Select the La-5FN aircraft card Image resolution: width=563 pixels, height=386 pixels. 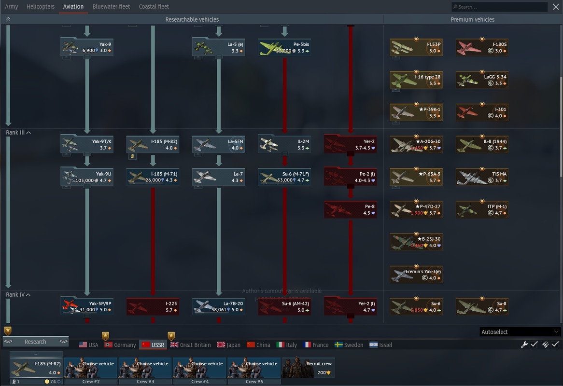[219, 144]
